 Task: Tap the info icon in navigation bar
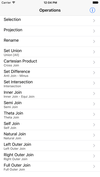point(92,10)
